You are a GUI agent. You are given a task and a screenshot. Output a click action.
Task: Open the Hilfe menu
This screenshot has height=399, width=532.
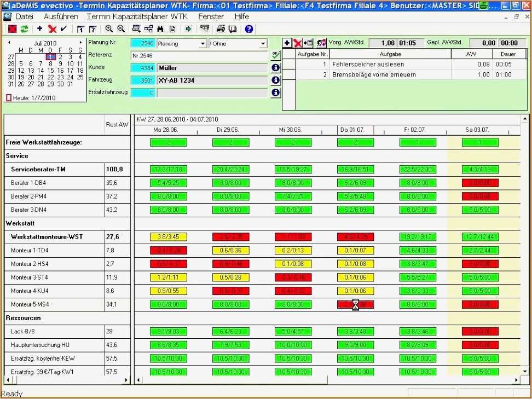tap(242, 16)
